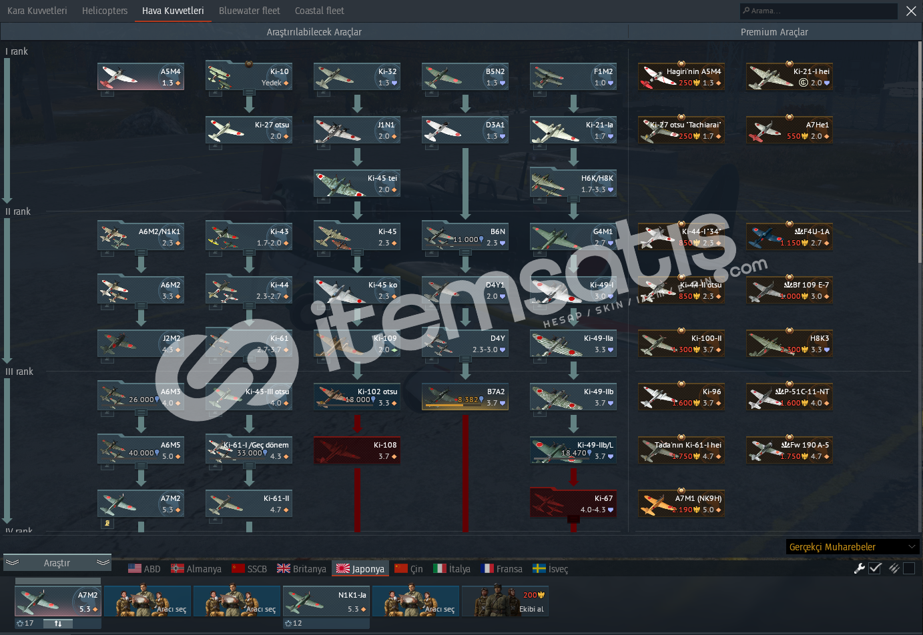Select the Fransa nation tab
Screen dimensions: 923x635
tap(501, 569)
